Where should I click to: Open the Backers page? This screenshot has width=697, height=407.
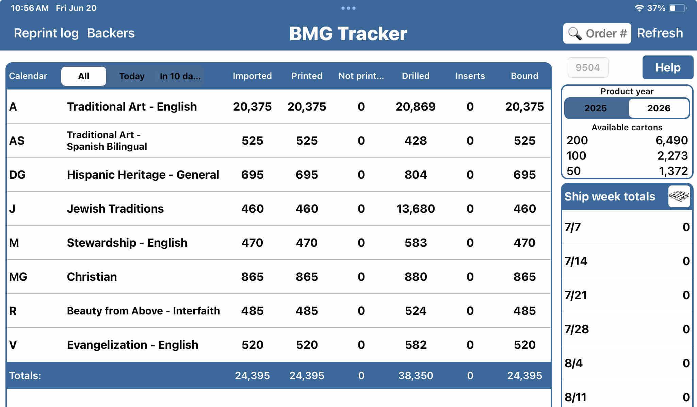coord(111,33)
